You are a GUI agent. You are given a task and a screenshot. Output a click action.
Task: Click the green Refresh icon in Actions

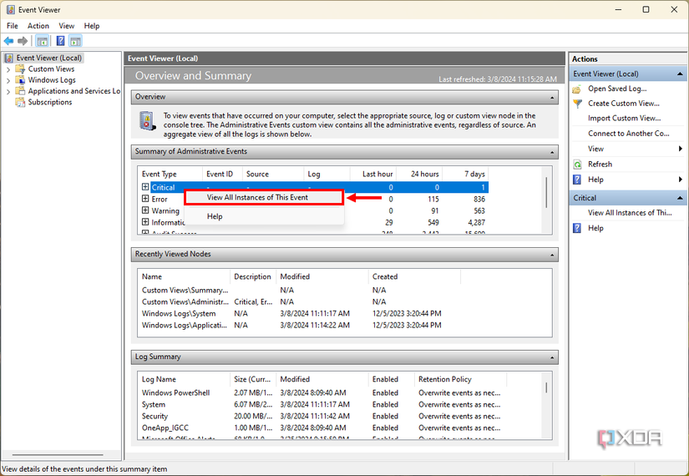click(577, 165)
